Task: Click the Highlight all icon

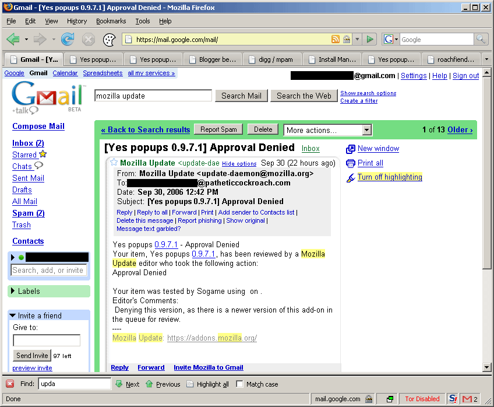Action: tap(190, 384)
